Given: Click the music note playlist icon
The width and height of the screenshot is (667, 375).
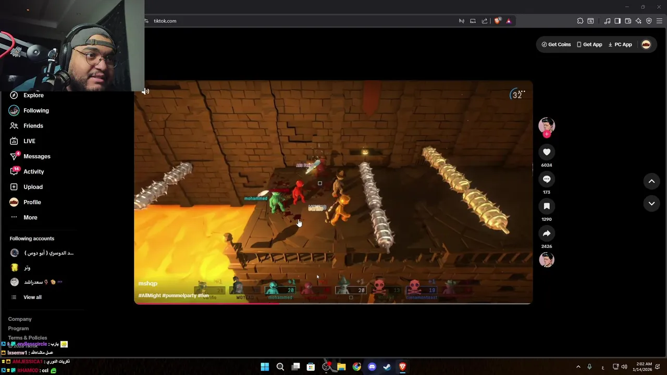Looking at the screenshot, I should click(x=607, y=21).
